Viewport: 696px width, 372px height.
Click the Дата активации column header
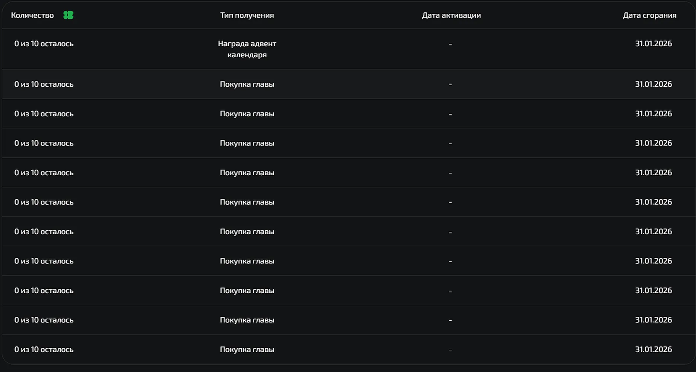coord(451,15)
